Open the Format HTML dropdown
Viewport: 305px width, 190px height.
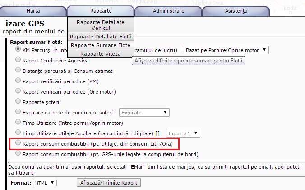45,183
